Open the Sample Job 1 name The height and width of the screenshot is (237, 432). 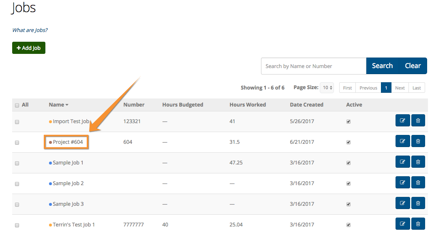pos(68,163)
